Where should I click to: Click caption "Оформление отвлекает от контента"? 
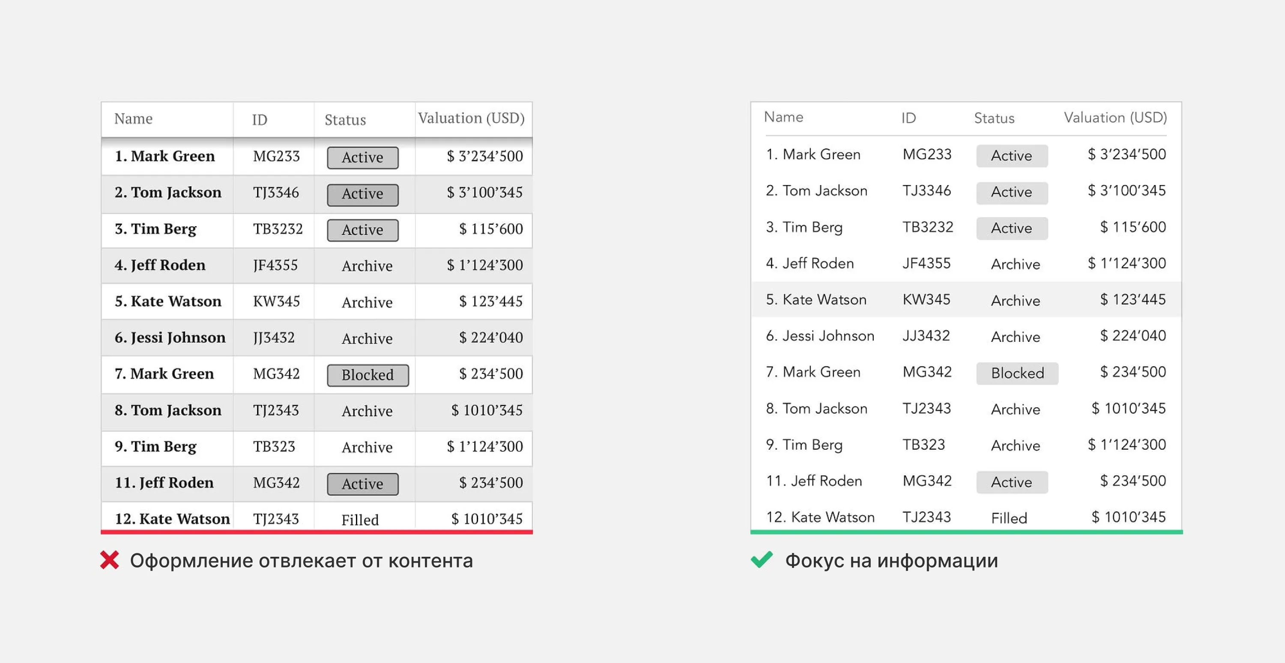pos(301,561)
